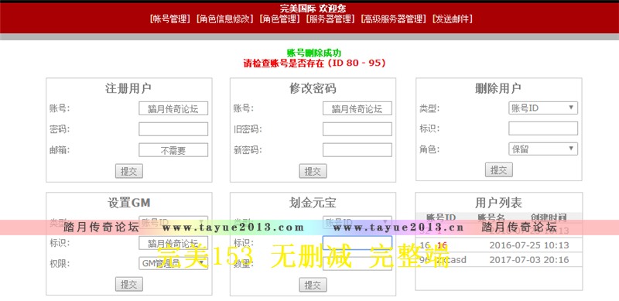The height and width of the screenshot is (301, 619).
Task: Open 服务器管理 in top navigation
Action: [330, 19]
